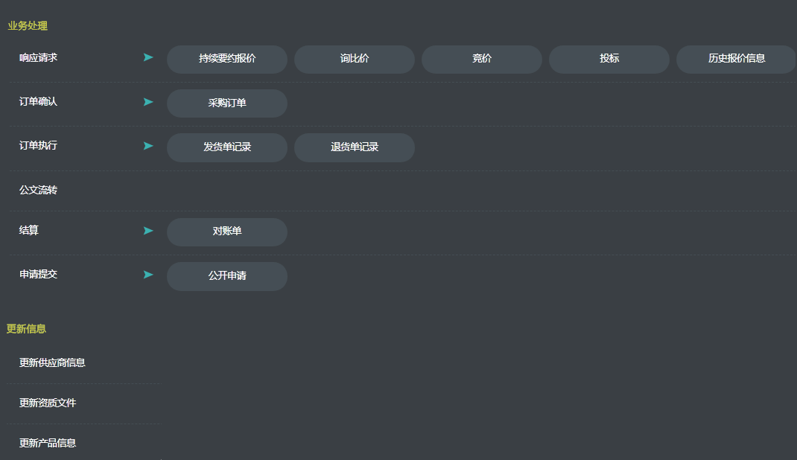The height and width of the screenshot is (460, 797).
Task: Open 退货单记录 list
Action: pyautogui.click(x=355, y=147)
